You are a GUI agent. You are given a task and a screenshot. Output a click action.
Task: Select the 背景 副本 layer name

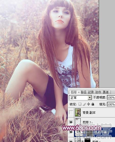point(89,113)
